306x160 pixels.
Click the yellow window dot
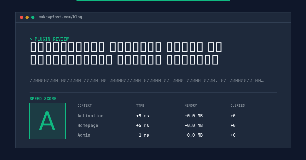coord(27,17)
